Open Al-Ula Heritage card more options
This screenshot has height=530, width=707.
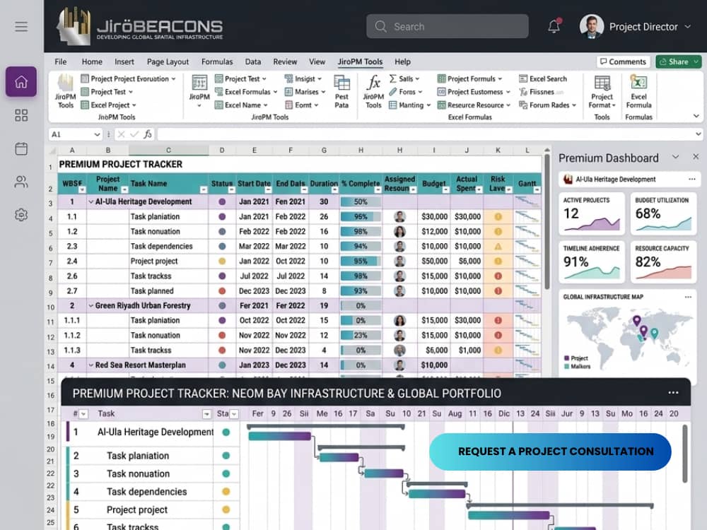pos(692,179)
